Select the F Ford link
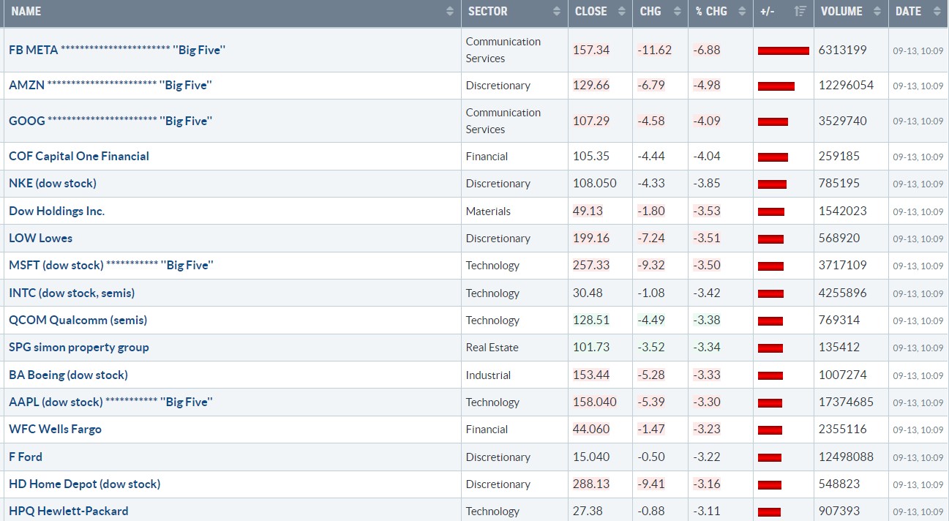949x521 pixels. coord(26,457)
